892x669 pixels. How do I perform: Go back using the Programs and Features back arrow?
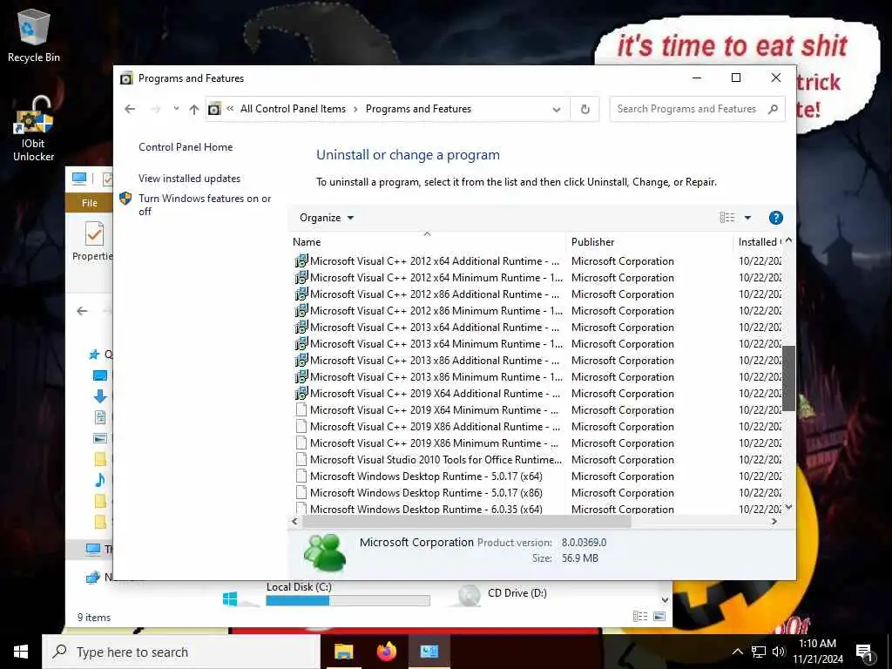[x=130, y=109]
